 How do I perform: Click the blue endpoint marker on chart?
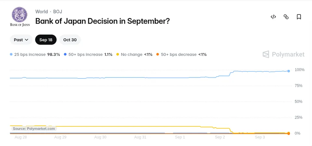(289, 71)
